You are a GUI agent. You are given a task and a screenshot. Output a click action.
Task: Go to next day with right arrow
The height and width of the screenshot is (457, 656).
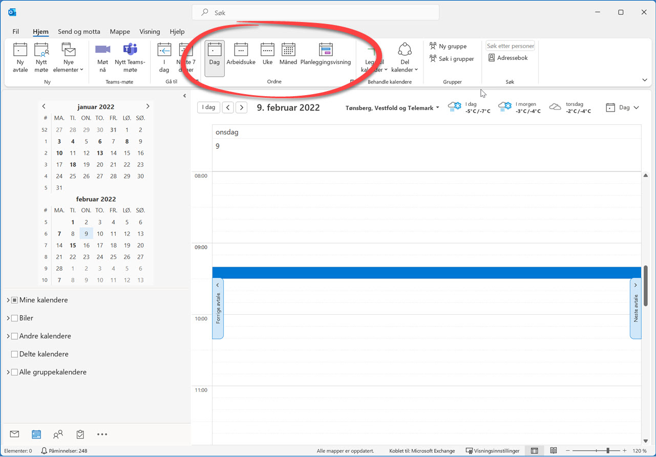(241, 107)
